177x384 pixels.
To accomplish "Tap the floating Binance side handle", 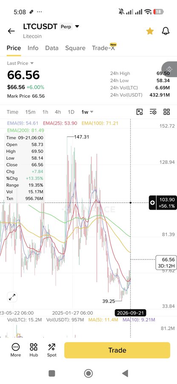I will [x=169, y=69].
